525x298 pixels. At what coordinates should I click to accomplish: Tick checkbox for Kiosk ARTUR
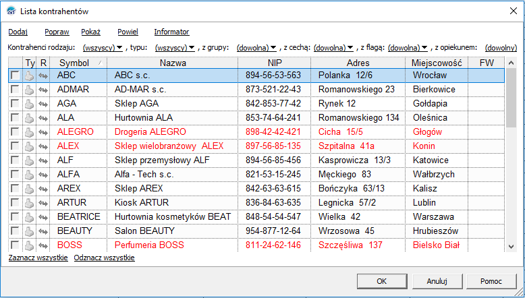coord(15,202)
